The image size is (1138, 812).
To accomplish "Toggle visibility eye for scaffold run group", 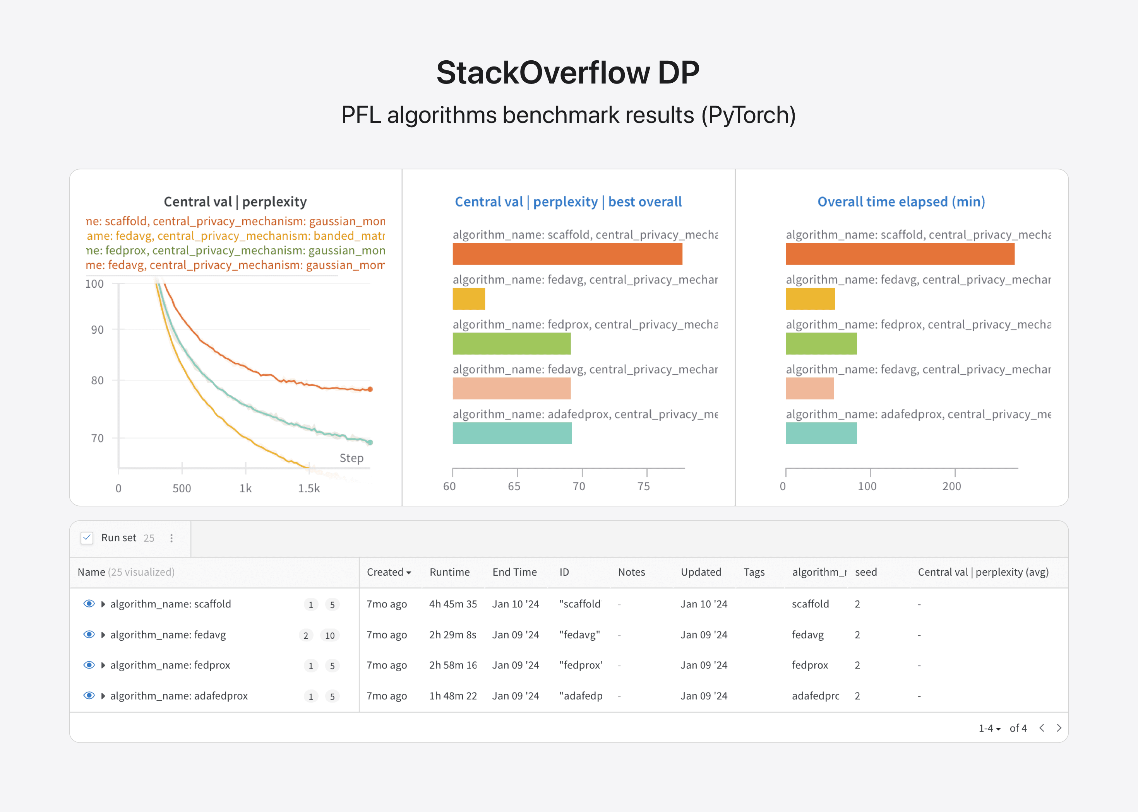I will point(89,604).
